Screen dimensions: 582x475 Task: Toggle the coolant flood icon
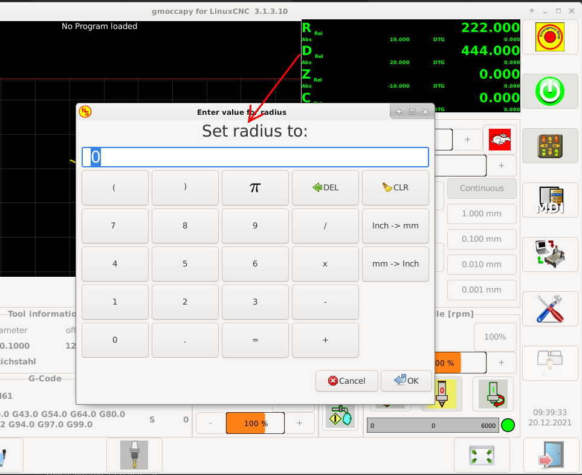coord(339,416)
